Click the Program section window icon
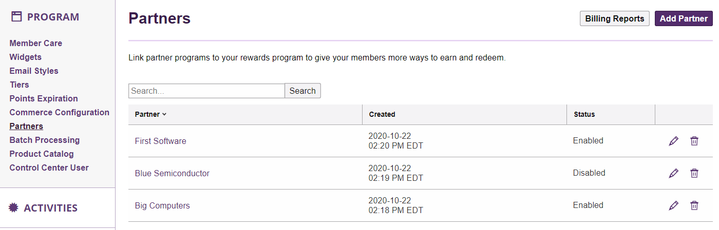This screenshot has width=719, height=230. tap(16, 17)
